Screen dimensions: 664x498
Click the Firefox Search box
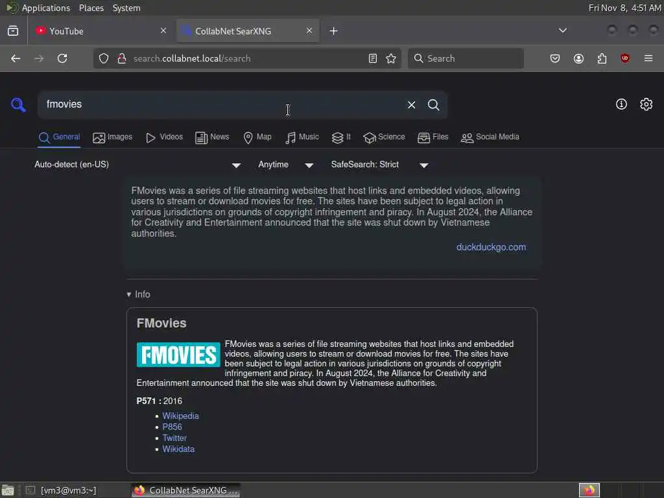tap(466, 58)
